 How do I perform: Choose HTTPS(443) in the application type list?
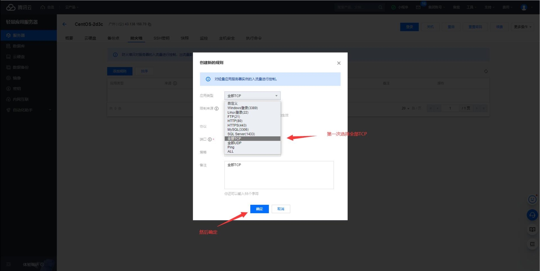tap(237, 125)
